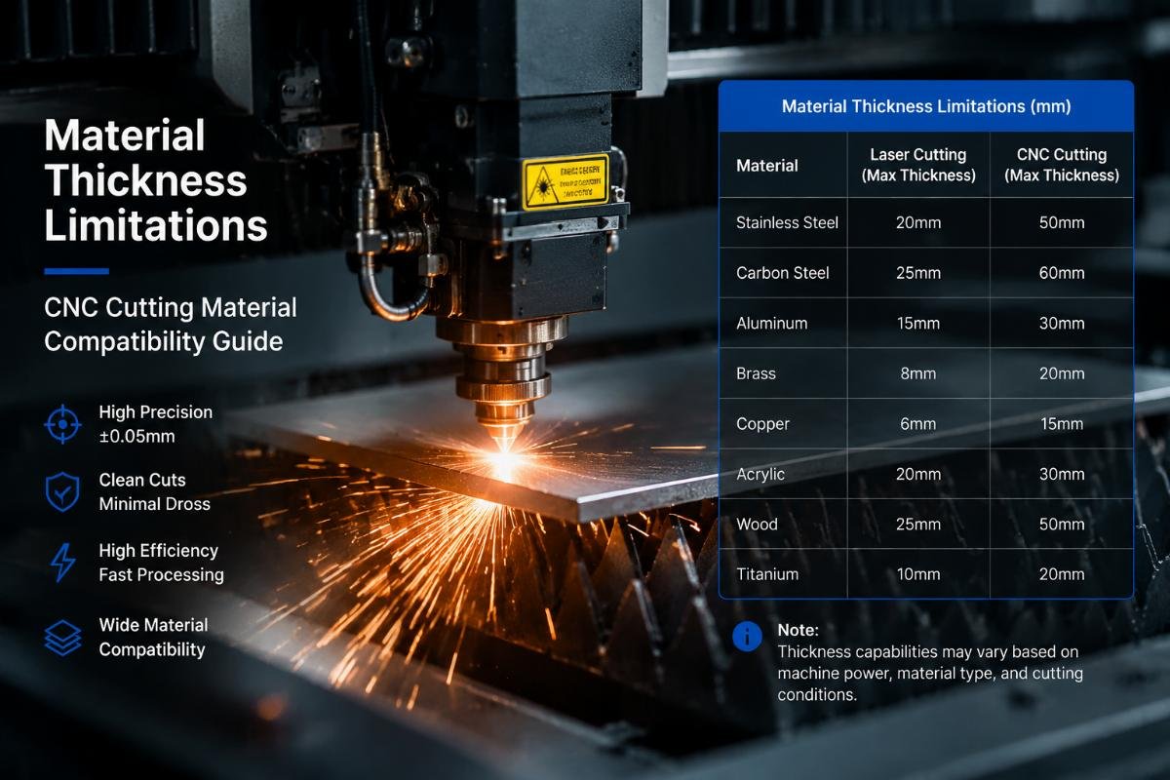The image size is (1170, 780).
Task: Click the note text about thickness capabilities varying
Action: point(930,673)
